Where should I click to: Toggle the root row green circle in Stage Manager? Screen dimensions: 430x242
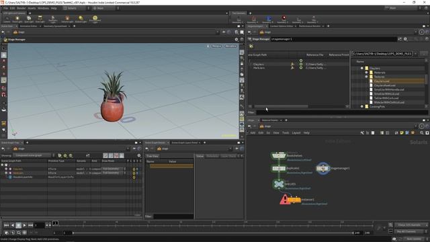click(x=301, y=61)
